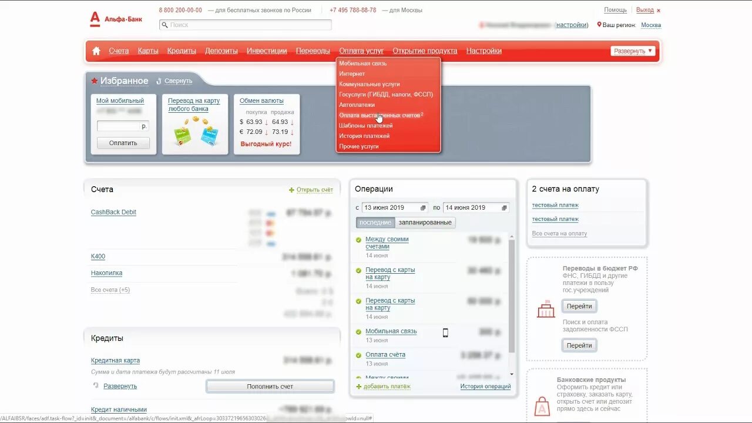Click the Пополнить счет button
The width and height of the screenshot is (752, 423).
[270, 387]
